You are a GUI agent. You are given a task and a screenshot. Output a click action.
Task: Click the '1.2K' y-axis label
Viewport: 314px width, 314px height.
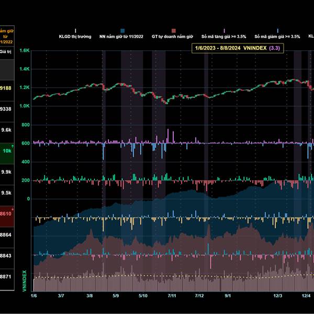[25, 87]
